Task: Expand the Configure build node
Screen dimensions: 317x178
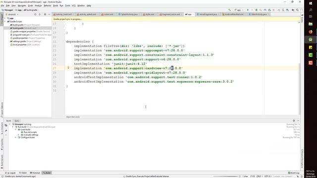Action: point(16,137)
